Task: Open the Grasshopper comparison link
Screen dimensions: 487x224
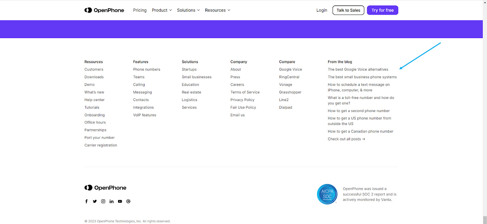Action: (290, 92)
